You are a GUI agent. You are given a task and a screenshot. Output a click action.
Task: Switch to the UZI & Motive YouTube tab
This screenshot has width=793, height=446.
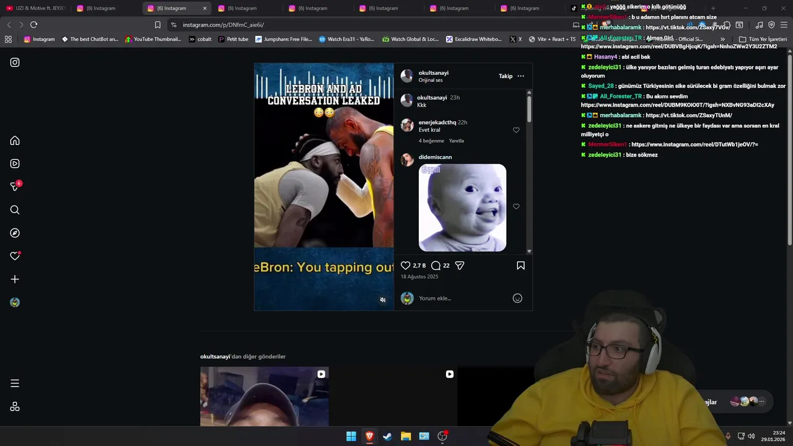36,8
